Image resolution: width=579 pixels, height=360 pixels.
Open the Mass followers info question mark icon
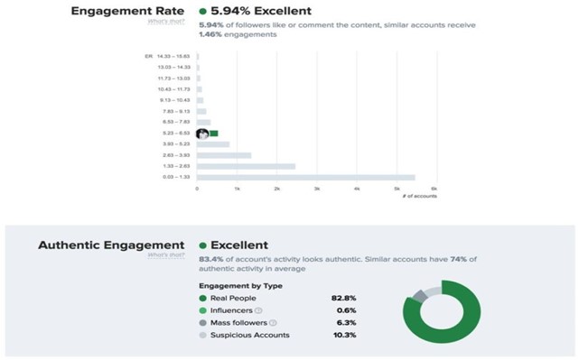(x=273, y=323)
